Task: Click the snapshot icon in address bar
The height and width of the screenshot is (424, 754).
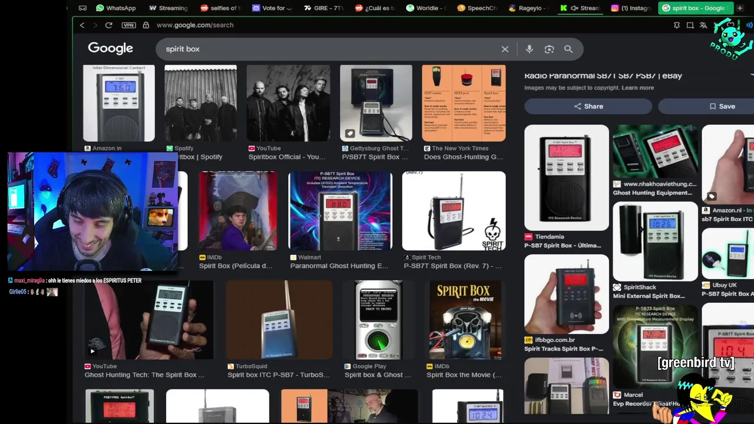Action: coord(690,25)
